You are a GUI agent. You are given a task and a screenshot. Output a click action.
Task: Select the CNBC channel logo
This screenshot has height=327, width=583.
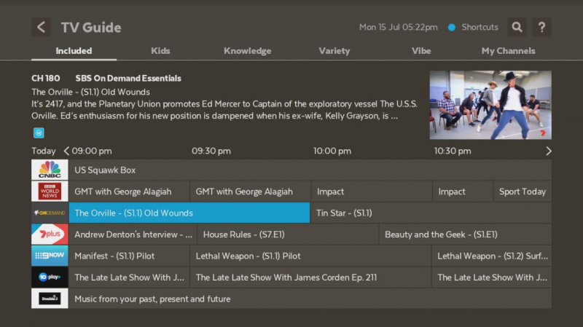(50, 170)
